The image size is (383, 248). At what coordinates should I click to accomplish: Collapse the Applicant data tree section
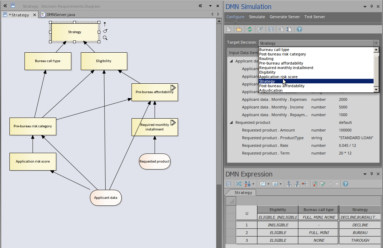click(x=231, y=61)
